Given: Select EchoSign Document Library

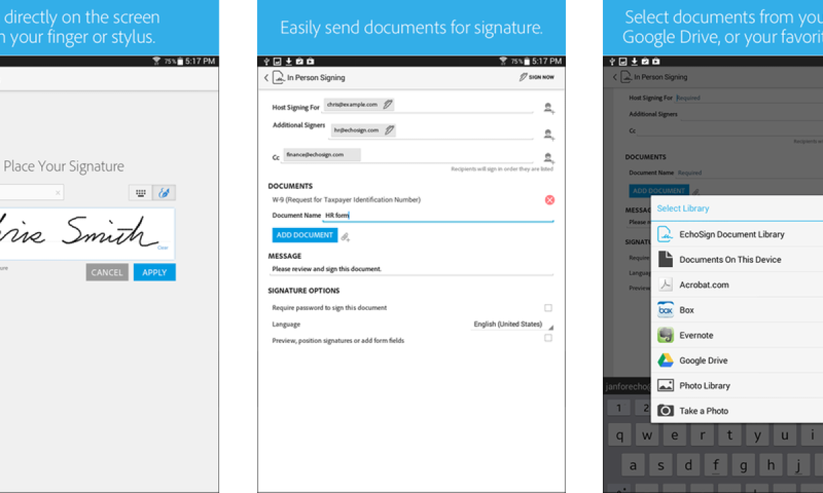Looking at the screenshot, I should coord(731,234).
